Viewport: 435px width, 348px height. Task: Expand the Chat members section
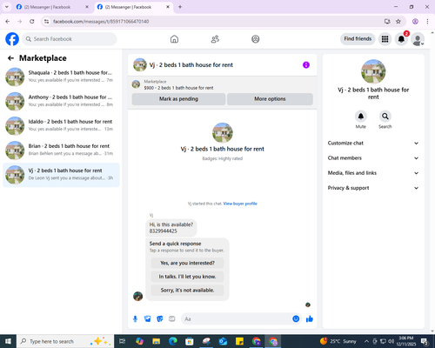pyautogui.click(x=373, y=158)
